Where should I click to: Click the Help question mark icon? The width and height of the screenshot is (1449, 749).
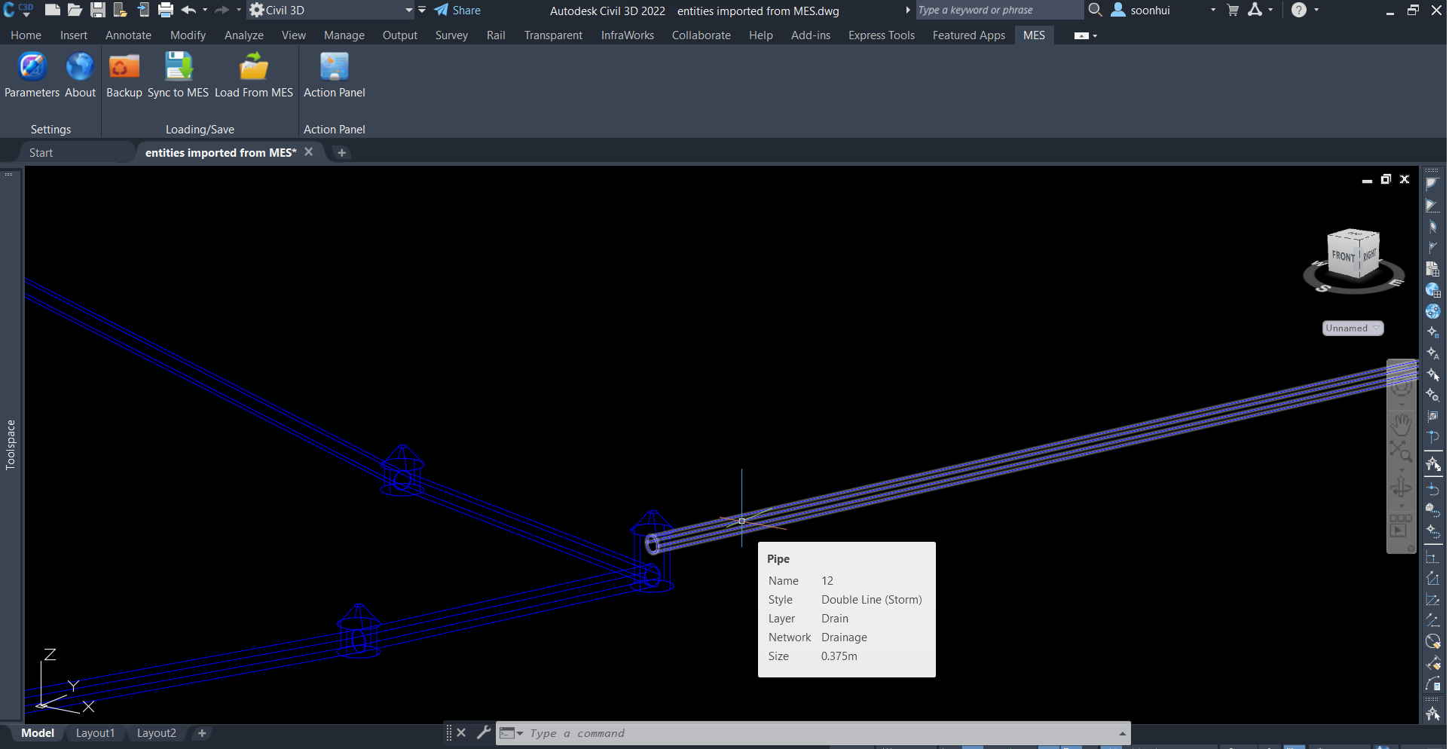(x=1299, y=10)
